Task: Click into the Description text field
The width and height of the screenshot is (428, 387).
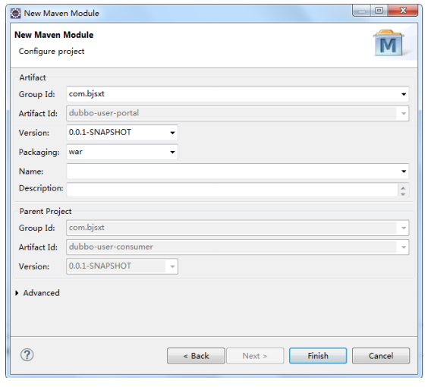Action: 232,190
